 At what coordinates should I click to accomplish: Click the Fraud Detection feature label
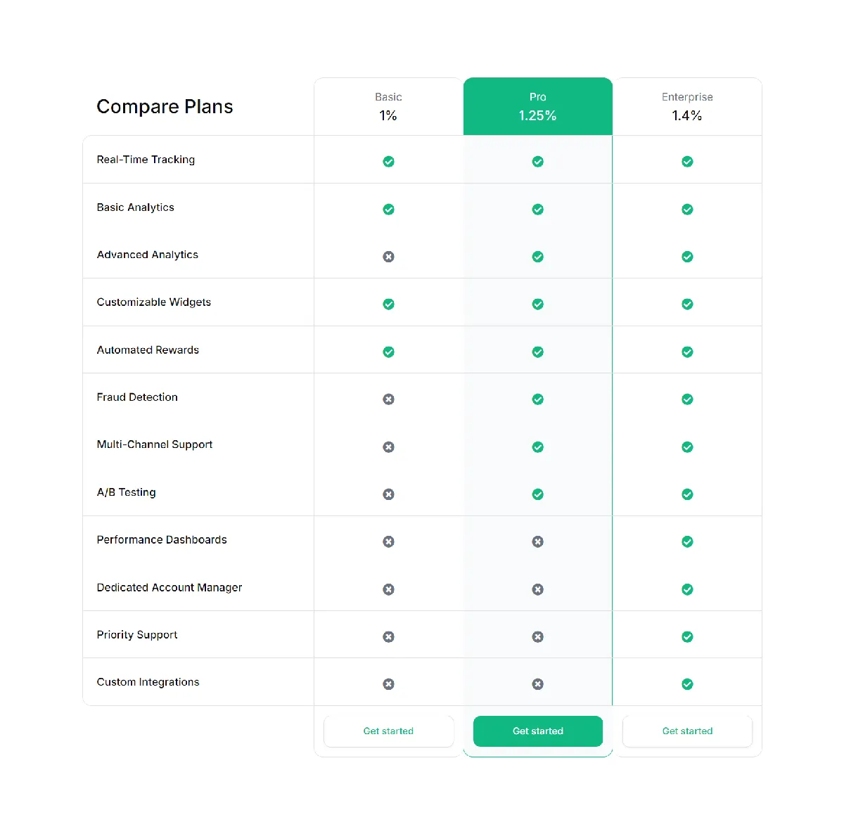click(137, 397)
